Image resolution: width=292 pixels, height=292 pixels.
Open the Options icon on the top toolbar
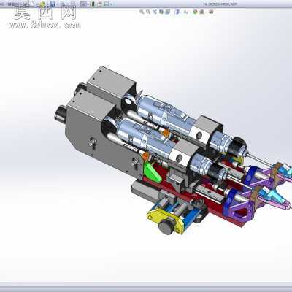click(x=106, y=4)
